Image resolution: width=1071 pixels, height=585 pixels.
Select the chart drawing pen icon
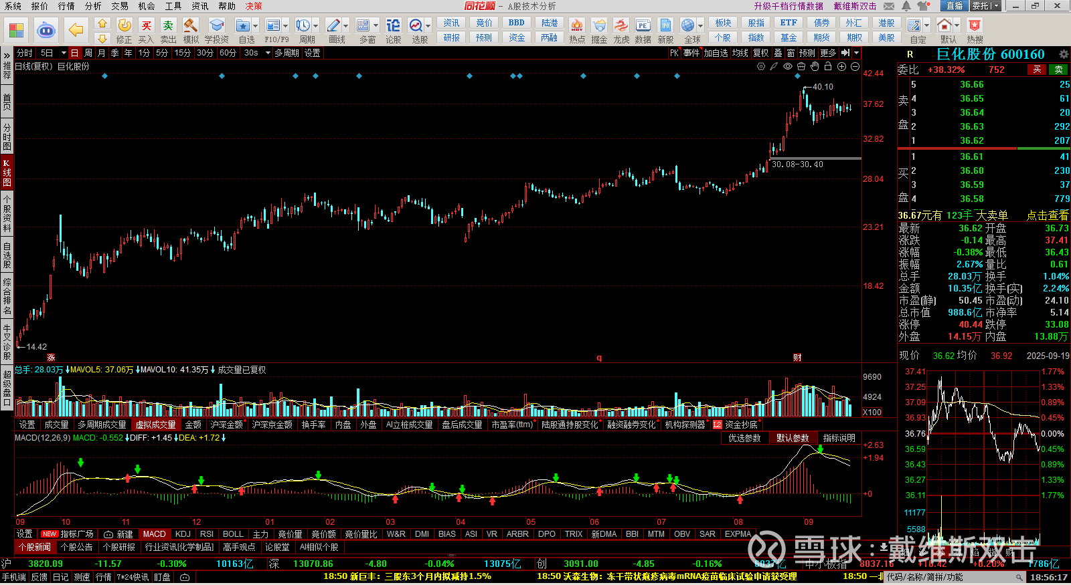(774, 66)
